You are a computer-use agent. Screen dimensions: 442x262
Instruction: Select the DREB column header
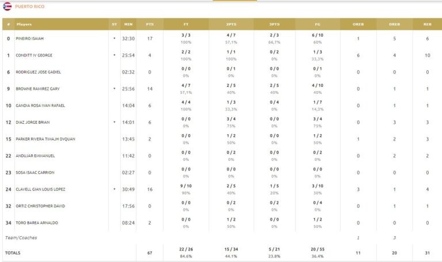(x=394, y=24)
